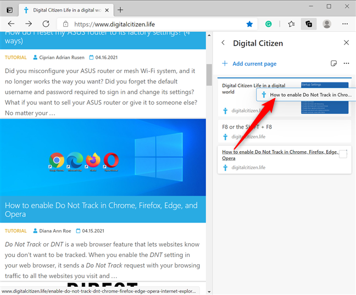Toggle the blue favorite star in address bar

click(x=249, y=24)
